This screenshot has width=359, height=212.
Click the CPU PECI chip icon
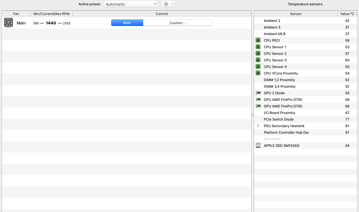coord(258,40)
